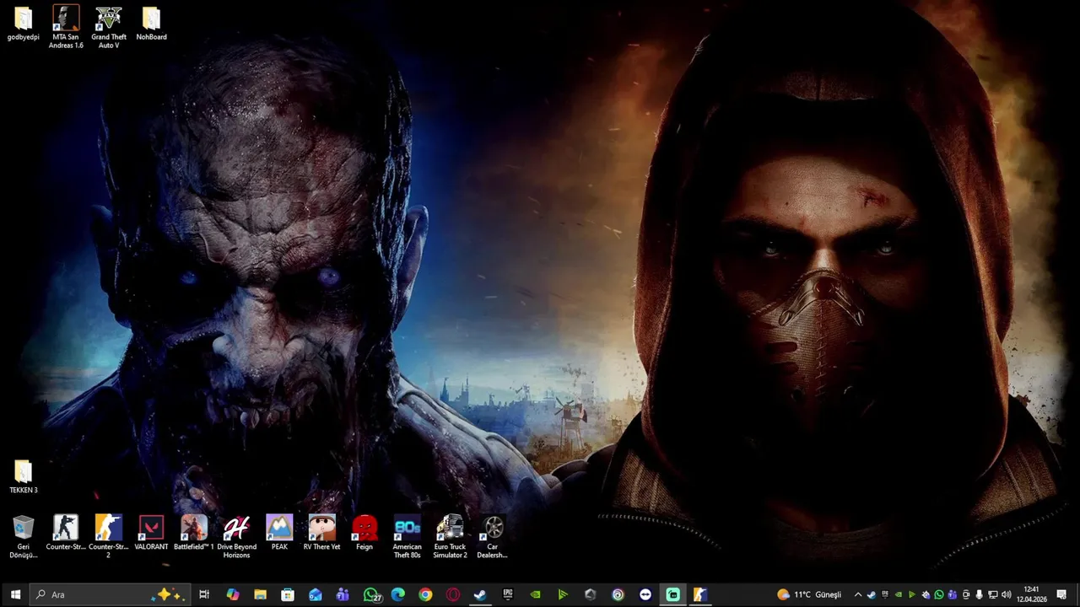
Task: Select the PEAK game shortcut
Action: pos(279,534)
